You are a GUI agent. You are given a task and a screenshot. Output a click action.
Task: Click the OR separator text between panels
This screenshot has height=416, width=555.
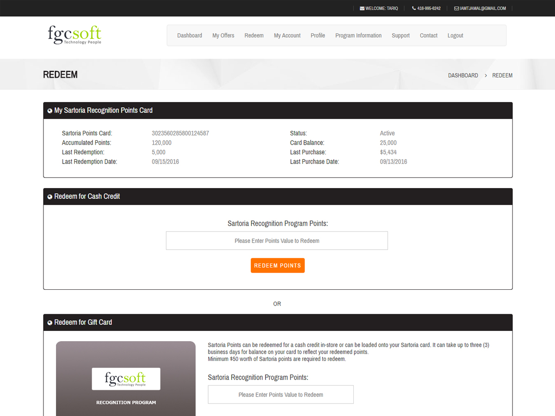277,304
